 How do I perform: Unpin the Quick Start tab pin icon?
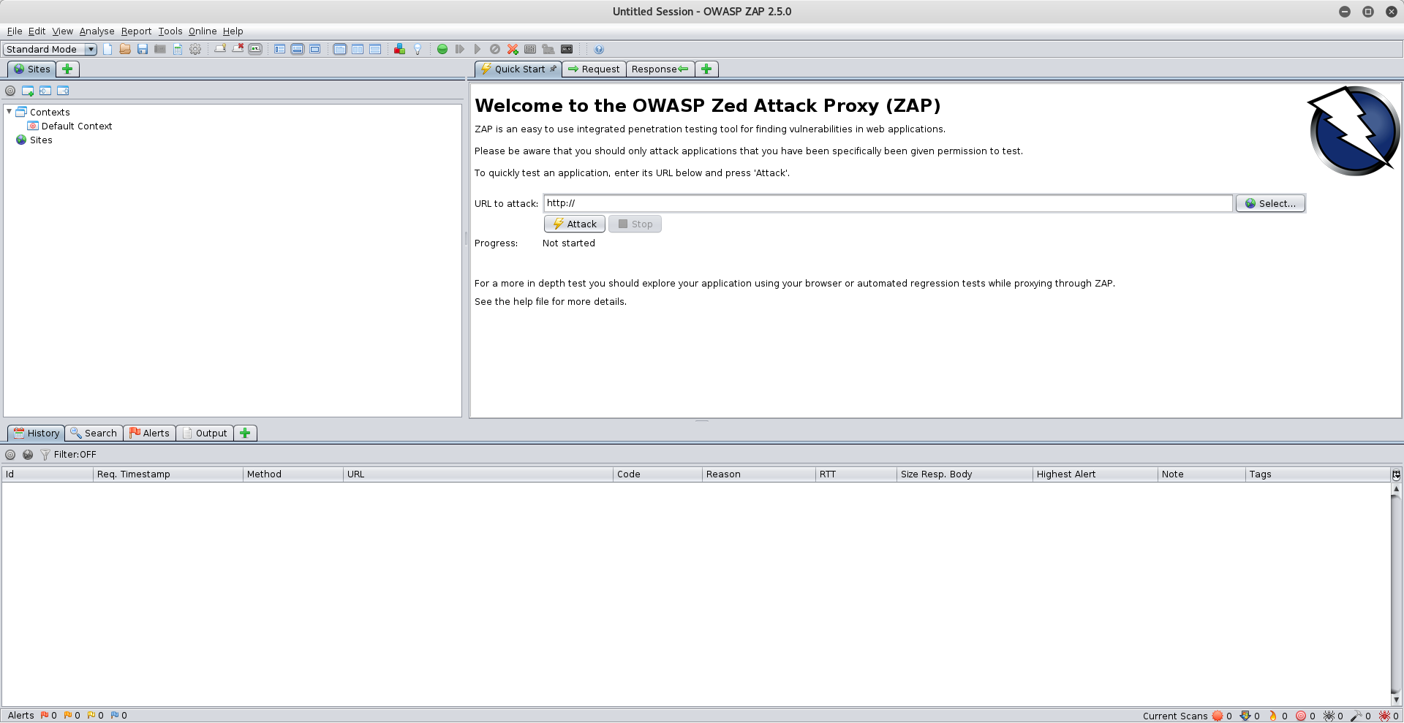click(554, 69)
